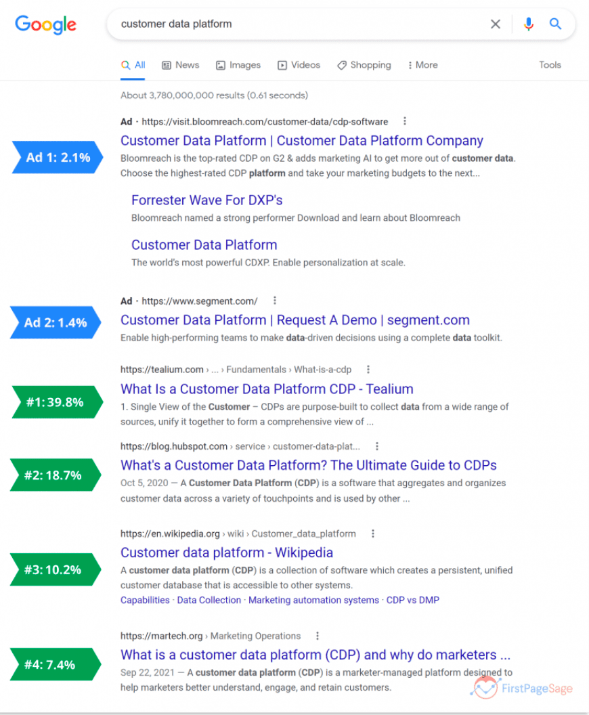The height and width of the screenshot is (715, 589).
Task: Clear the search box with X icon
Action: [x=495, y=24]
